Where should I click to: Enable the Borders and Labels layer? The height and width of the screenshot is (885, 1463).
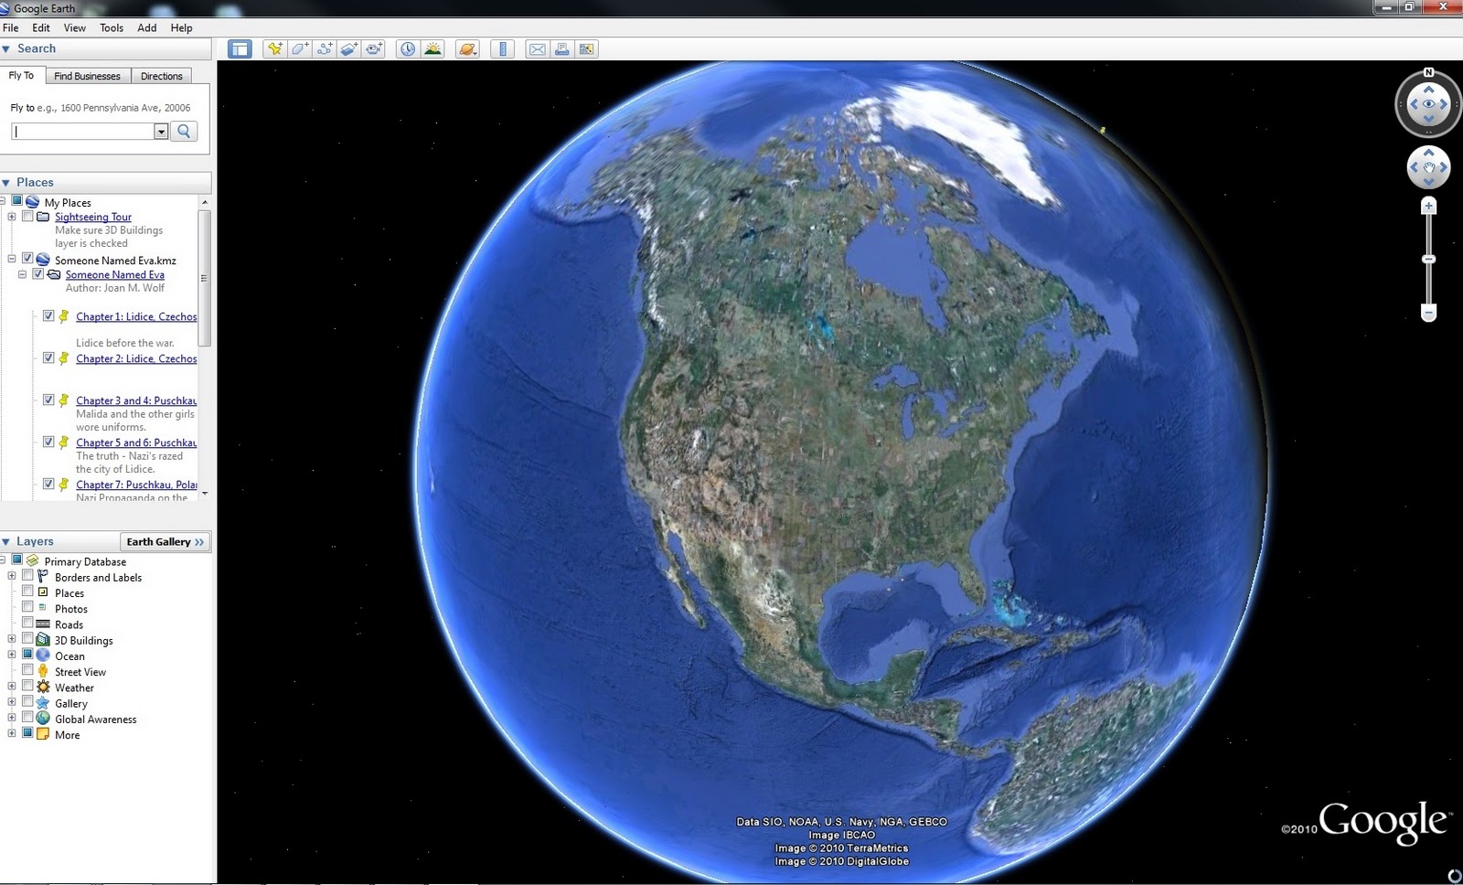(27, 577)
